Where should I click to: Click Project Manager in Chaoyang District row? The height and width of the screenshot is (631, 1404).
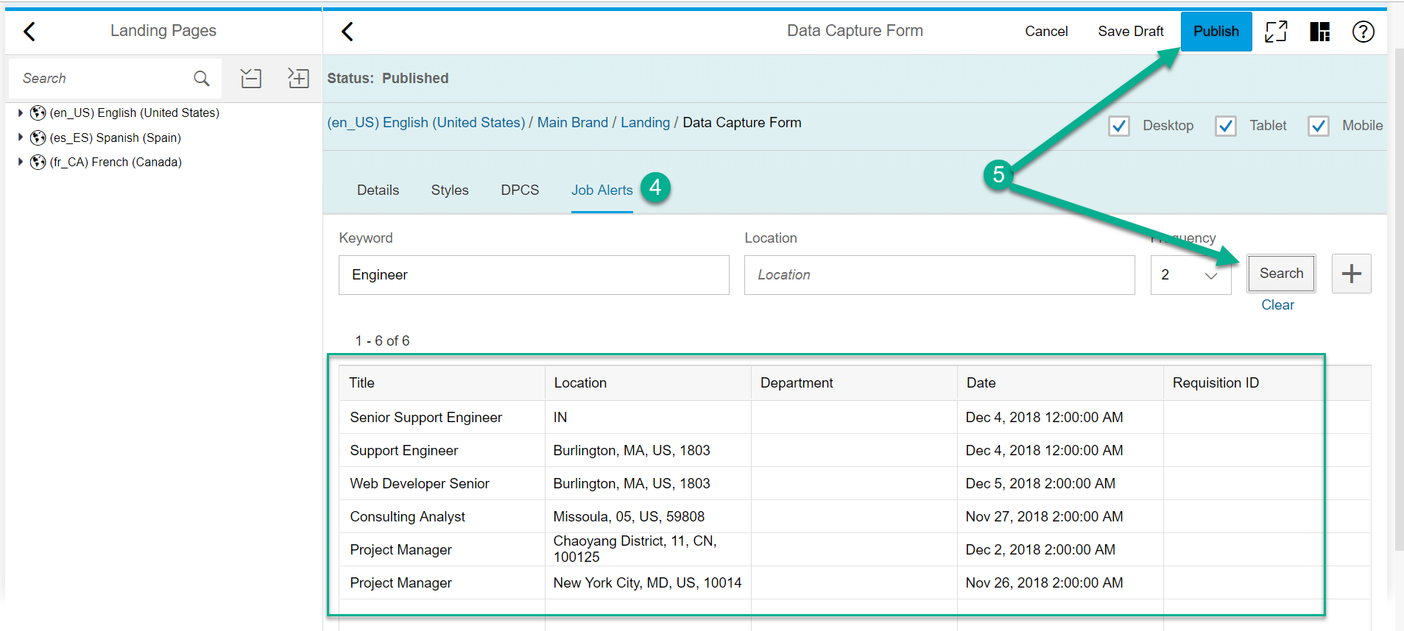point(401,549)
